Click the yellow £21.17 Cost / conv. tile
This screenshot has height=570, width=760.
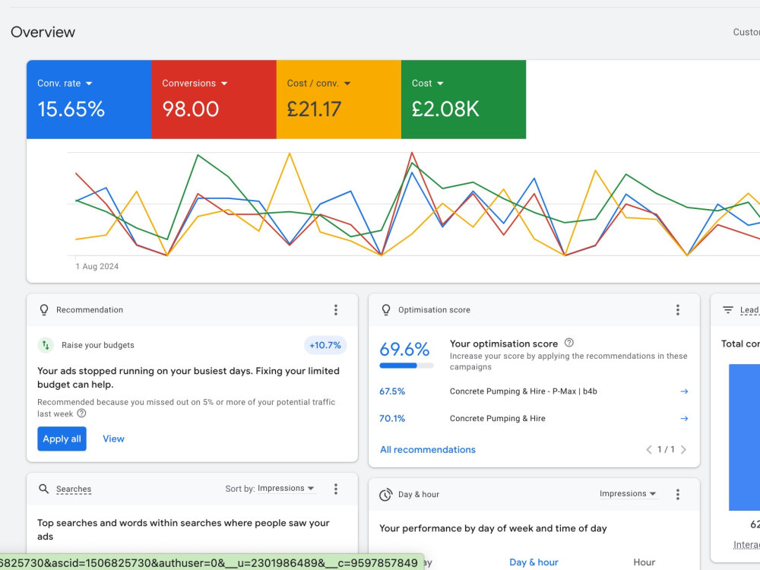click(339, 100)
